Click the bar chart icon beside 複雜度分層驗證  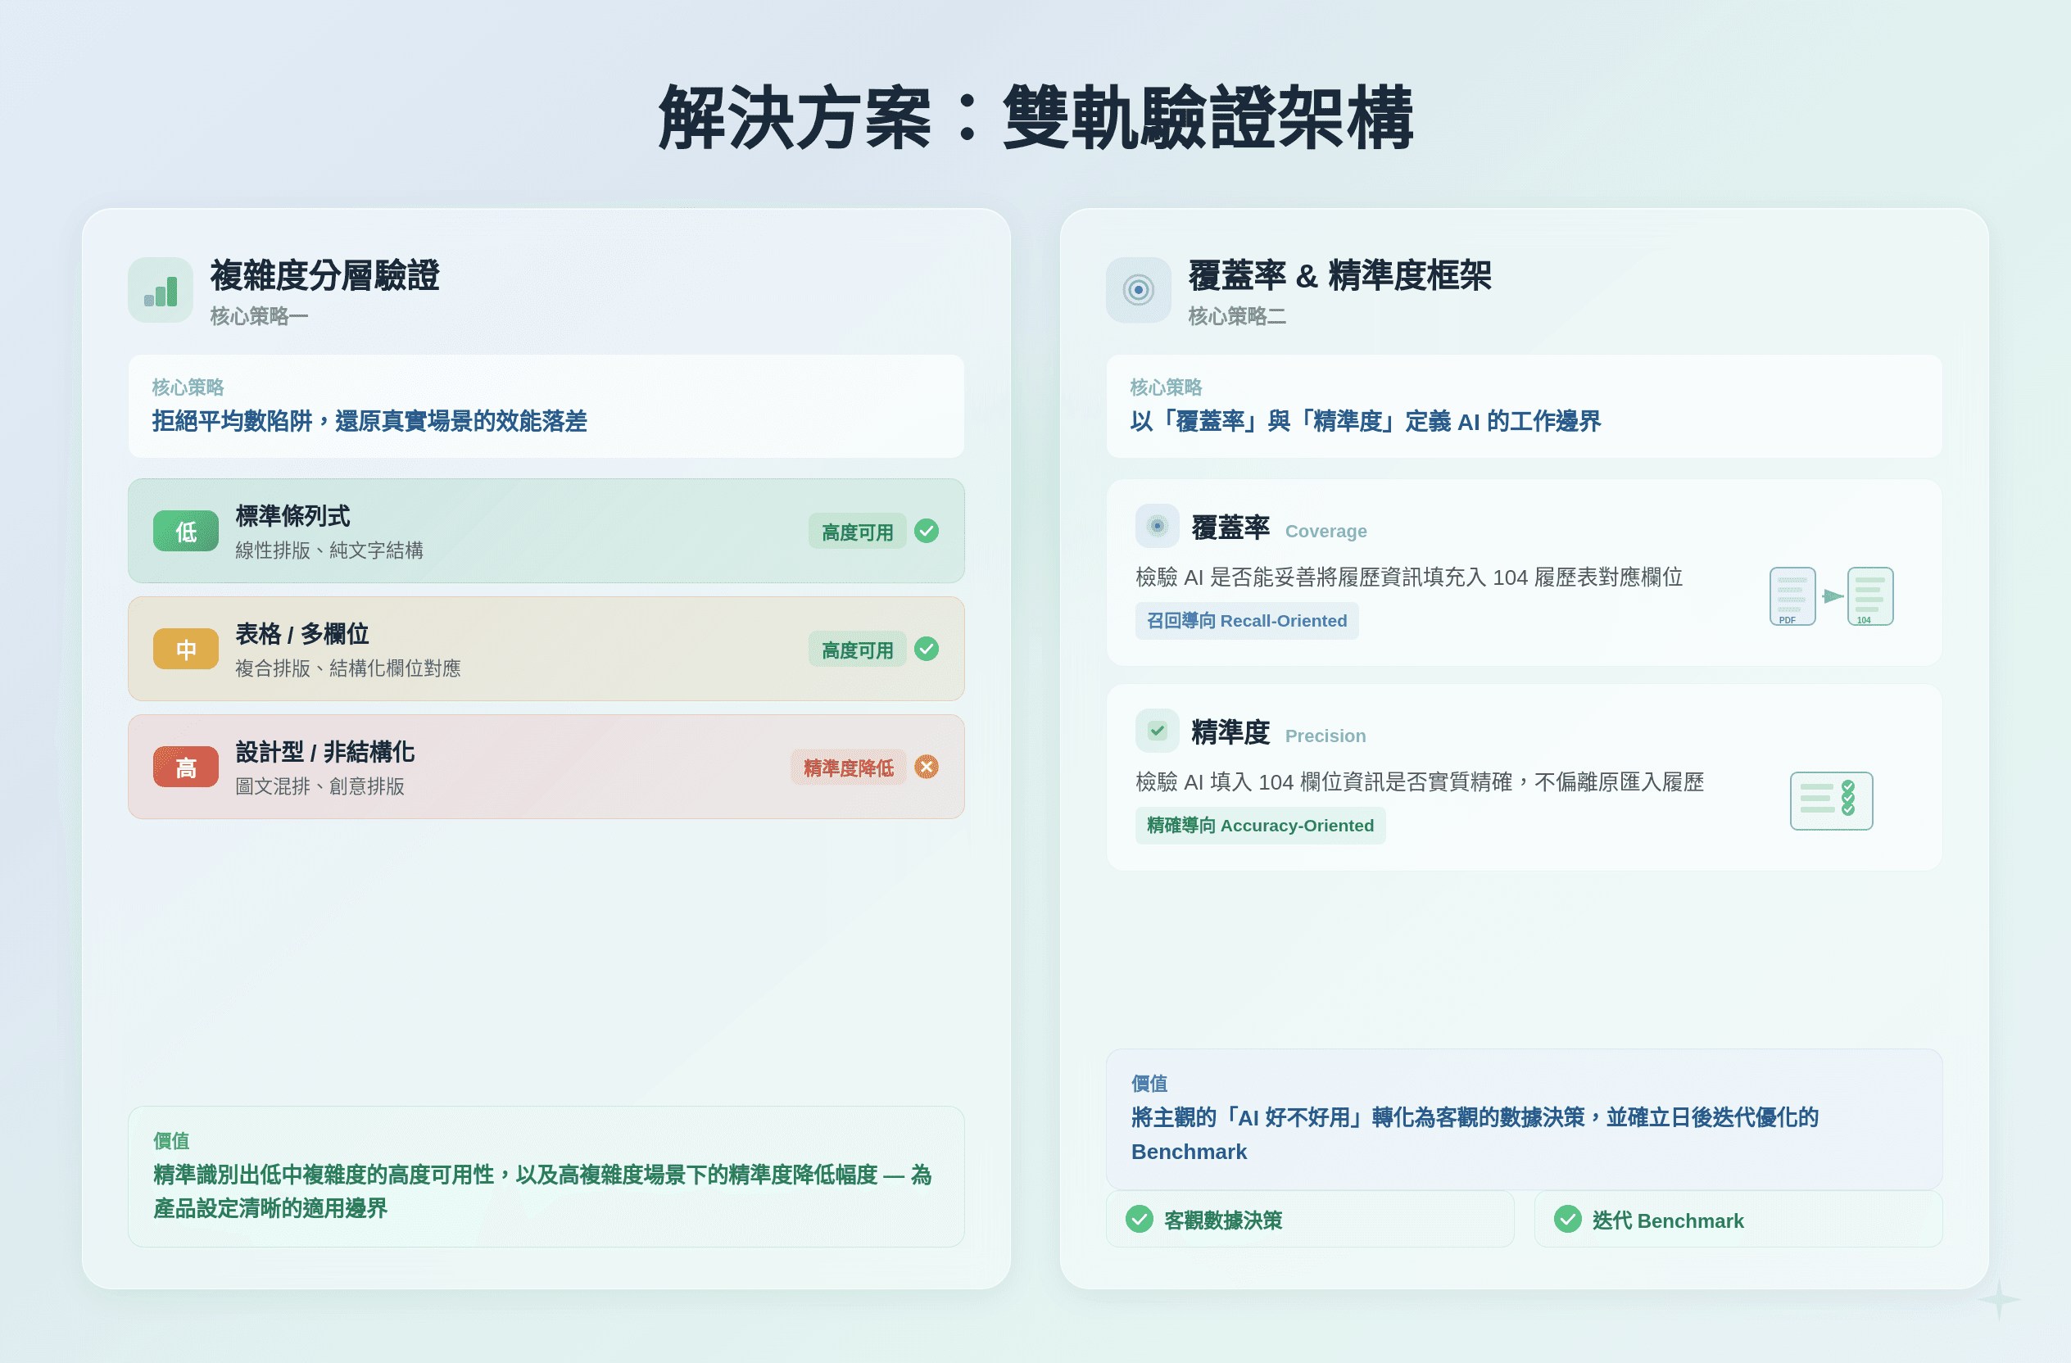coord(161,291)
